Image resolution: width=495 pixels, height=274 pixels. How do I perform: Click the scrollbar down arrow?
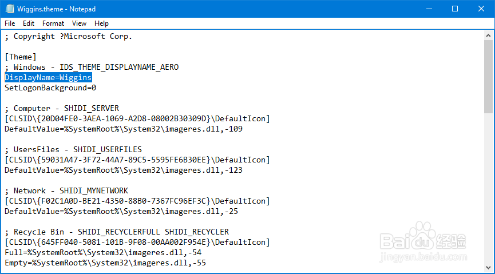coord(488,267)
